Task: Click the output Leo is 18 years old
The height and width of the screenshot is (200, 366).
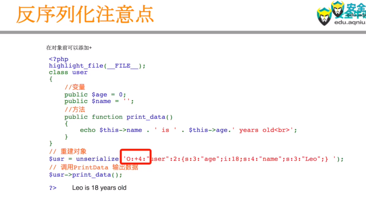Action: click(99, 188)
